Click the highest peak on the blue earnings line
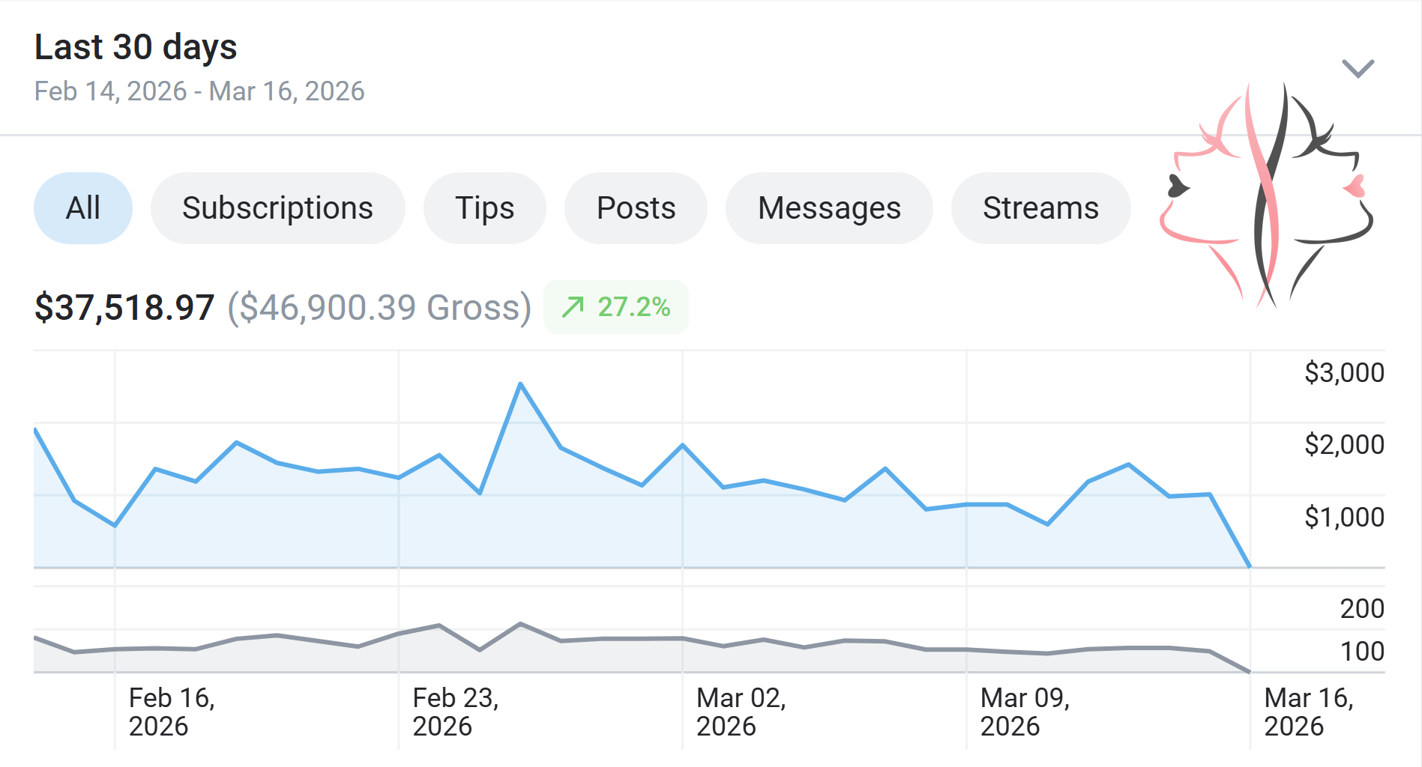 (x=520, y=385)
